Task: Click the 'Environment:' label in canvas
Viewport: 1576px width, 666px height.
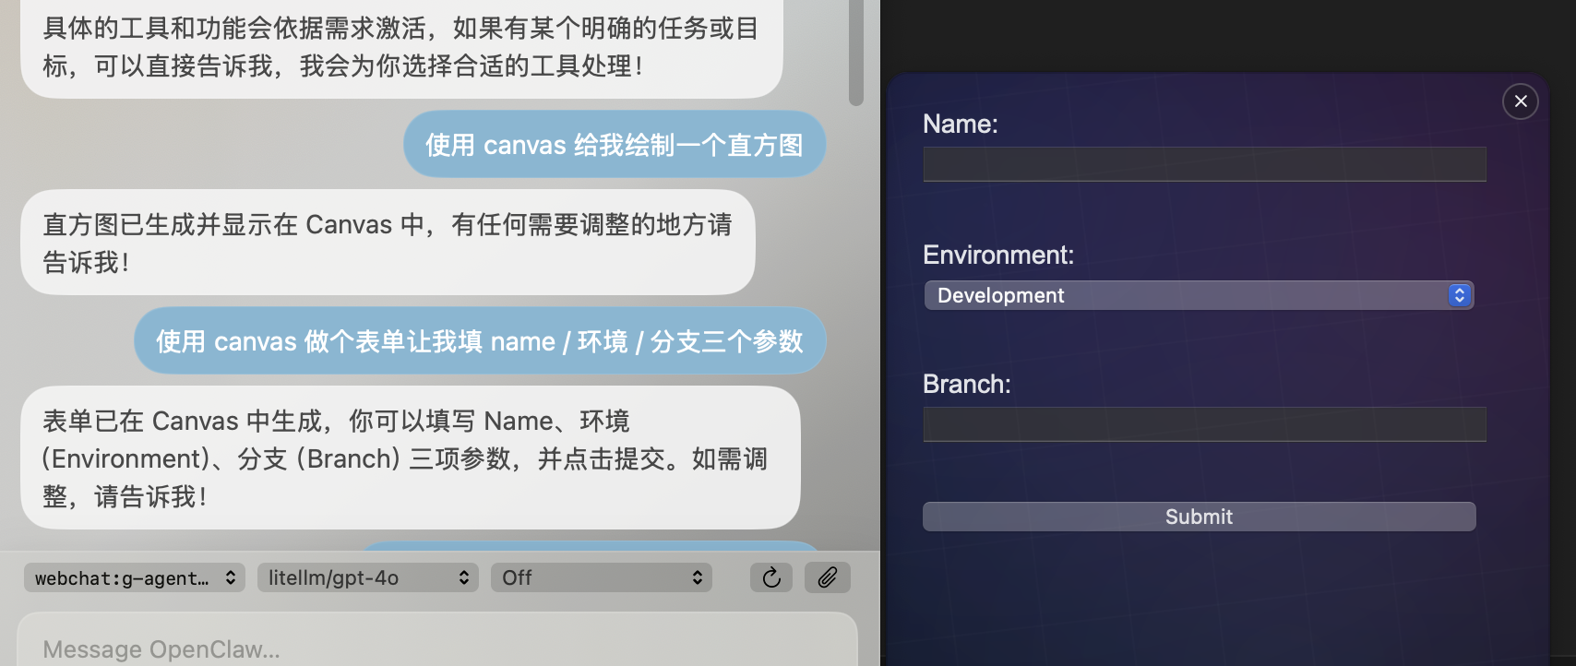Action: (x=998, y=255)
